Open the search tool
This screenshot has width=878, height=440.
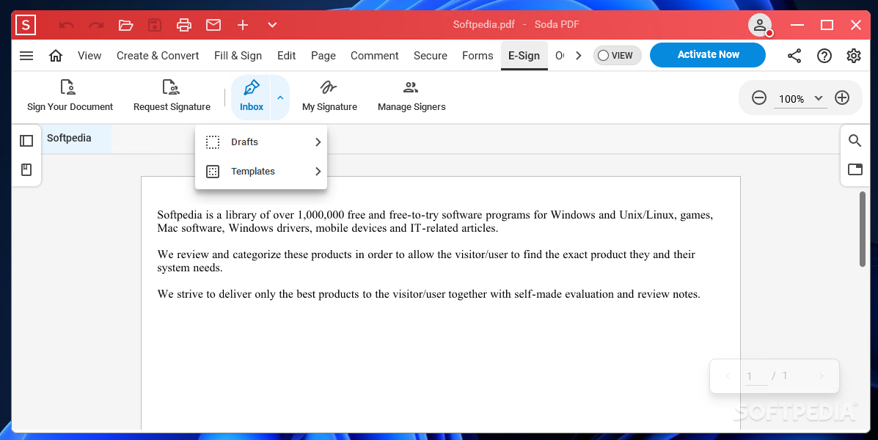pyautogui.click(x=855, y=141)
